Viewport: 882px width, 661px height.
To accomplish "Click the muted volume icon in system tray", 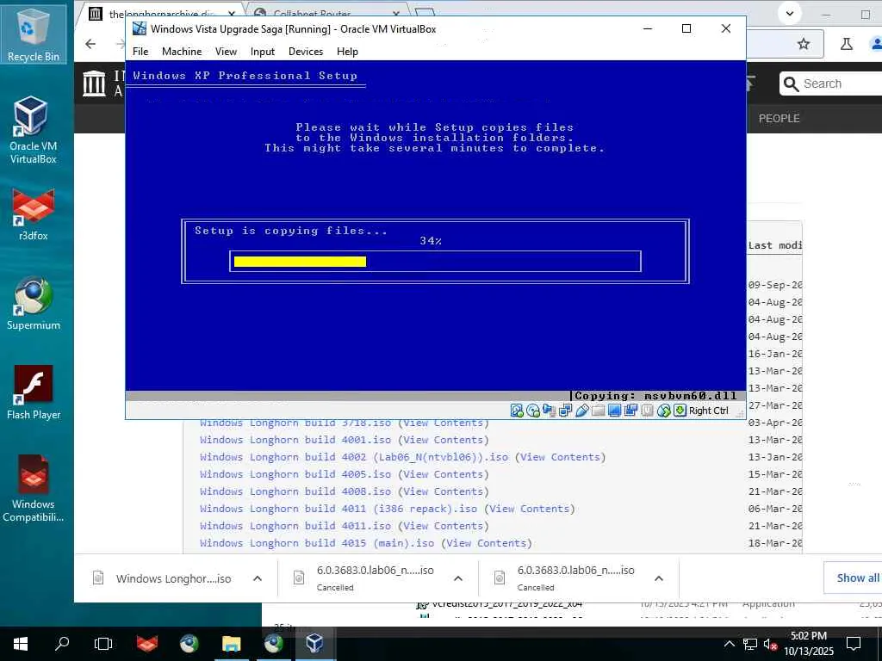I will point(770,644).
